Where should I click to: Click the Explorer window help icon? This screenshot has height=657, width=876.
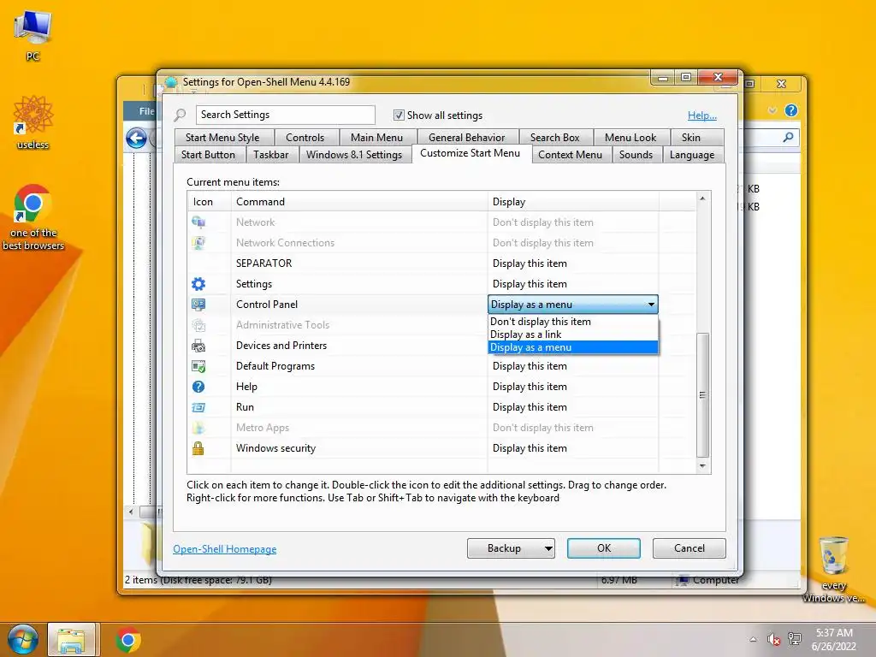pos(791,110)
